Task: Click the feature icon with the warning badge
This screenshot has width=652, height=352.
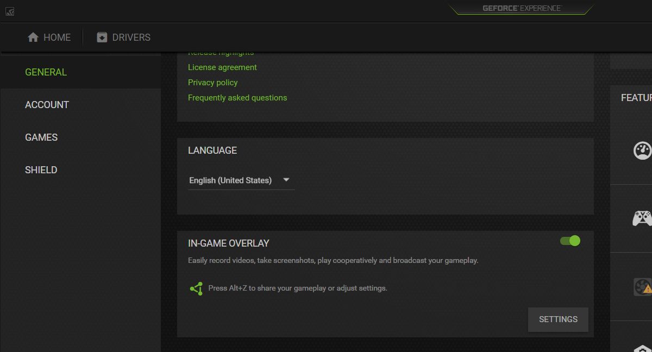Action: click(642, 287)
